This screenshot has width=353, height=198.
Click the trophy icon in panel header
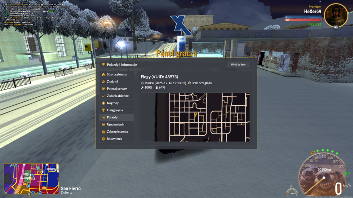pos(103,65)
